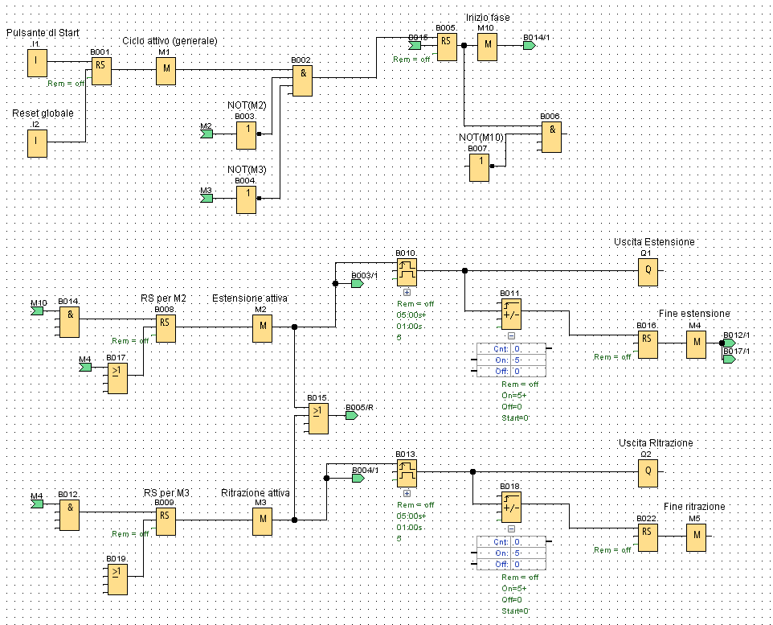Click the 'Estensione attiva' label
This screenshot has height=625, width=773.
[250, 298]
